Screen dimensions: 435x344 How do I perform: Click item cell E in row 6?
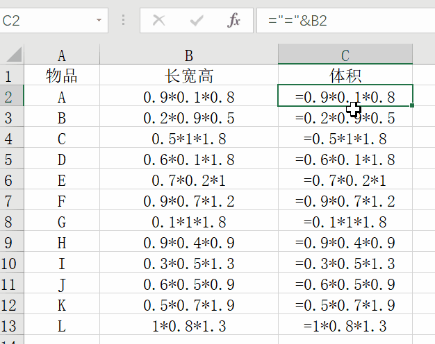[x=62, y=179]
